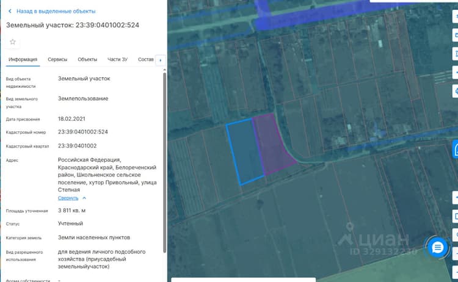Image resolution: width=458 pixels, height=282 pixels.
Task: Click the 'Кадастровый квартал' label
Action: click(27, 146)
